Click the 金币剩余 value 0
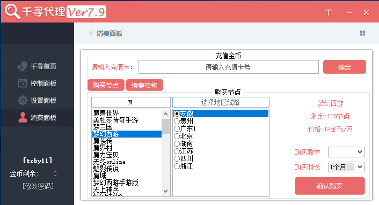379x205 pixels. click(55, 173)
